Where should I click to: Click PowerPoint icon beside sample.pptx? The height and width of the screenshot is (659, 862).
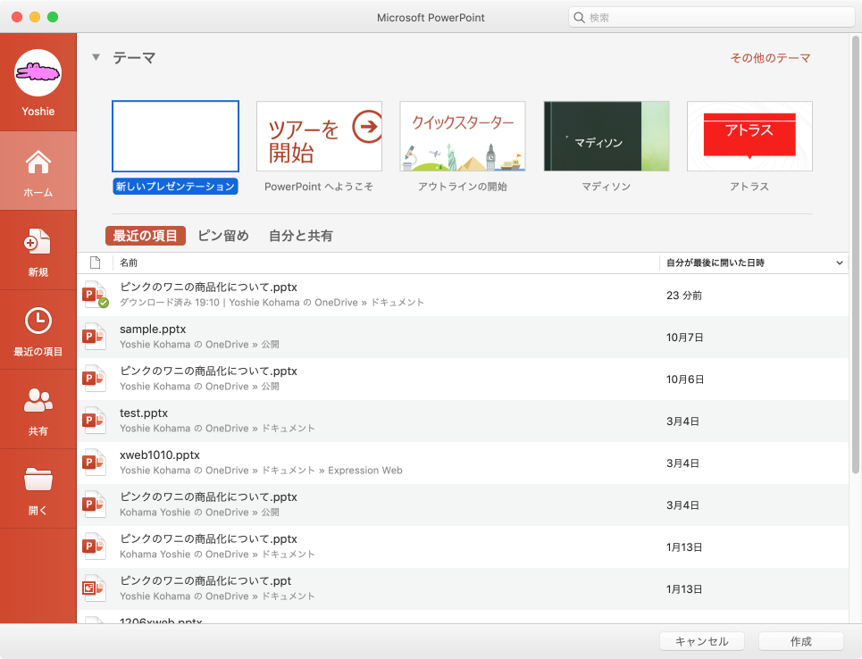[94, 337]
